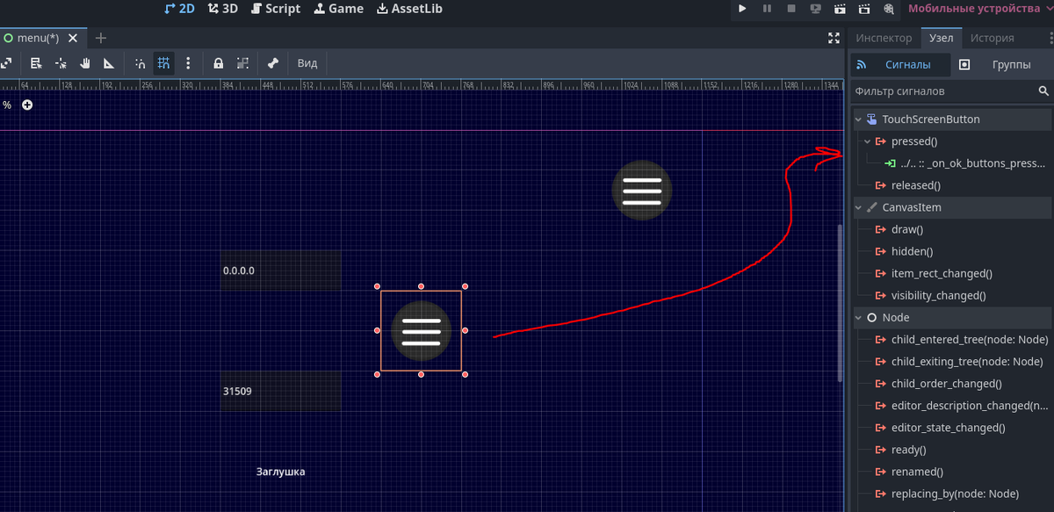The height and width of the screenshot is (512, 1054).
Task: Open the AssetLib workspace
Action: coord(409,9)
